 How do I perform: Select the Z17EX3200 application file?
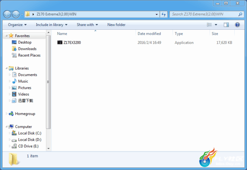72,42
